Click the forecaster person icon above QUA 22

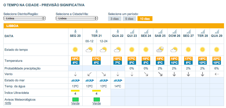(118, 31)
